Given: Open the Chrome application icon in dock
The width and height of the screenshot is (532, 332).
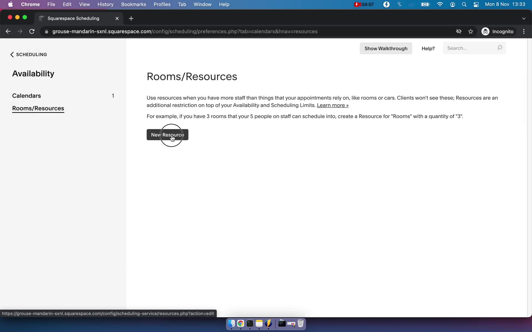Looking at the screenshot, I should [x=240, y=324].
